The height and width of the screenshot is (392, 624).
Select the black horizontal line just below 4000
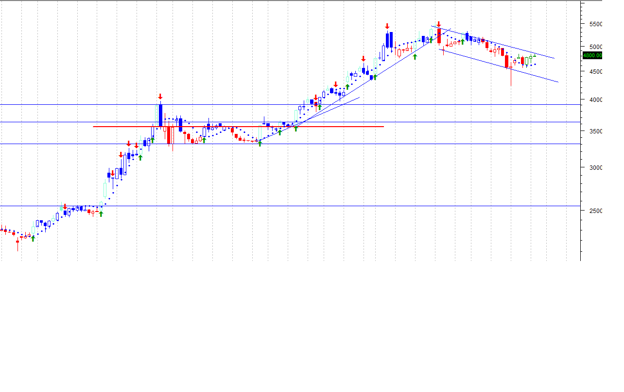click(290, 104)
